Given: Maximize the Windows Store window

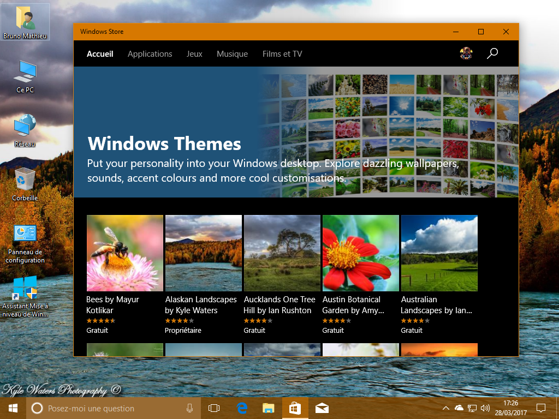Looking at the screenshot, I should pyautogui.click(x=481, y=32).
